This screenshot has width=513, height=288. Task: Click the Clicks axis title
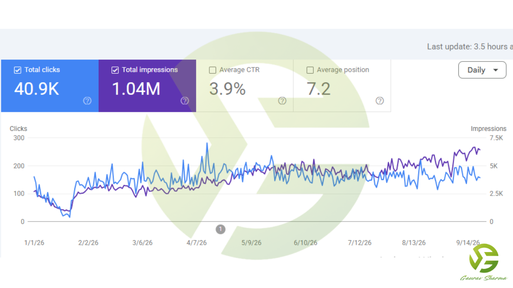click(x=18, y=129)
